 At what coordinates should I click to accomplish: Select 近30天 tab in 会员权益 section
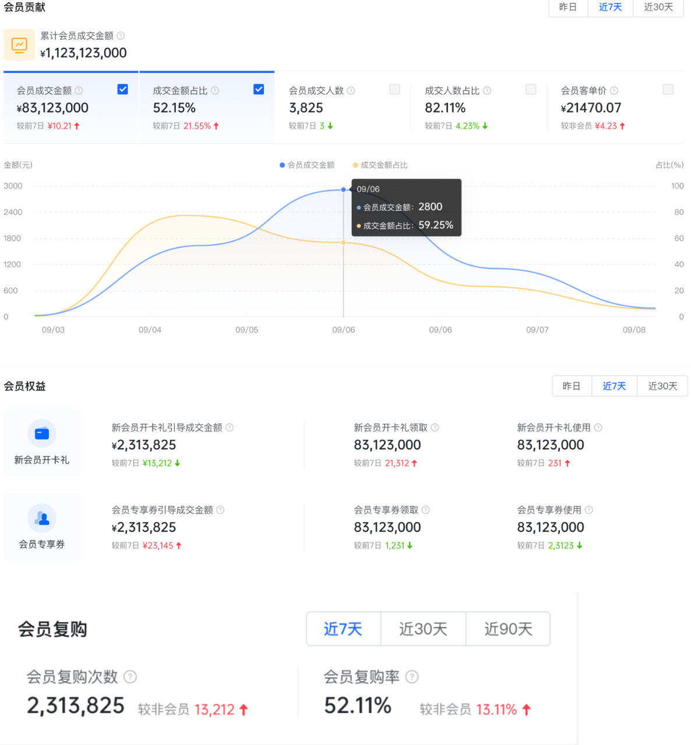pos(663,386)
